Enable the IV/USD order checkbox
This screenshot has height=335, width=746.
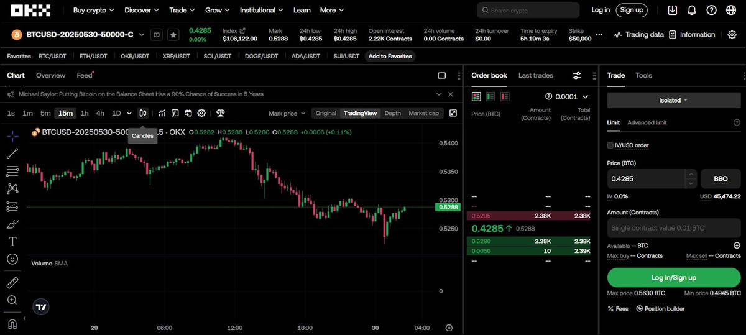[610, 145]
